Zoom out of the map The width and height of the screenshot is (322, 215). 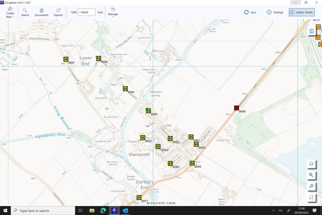click(x=311, y=186)
